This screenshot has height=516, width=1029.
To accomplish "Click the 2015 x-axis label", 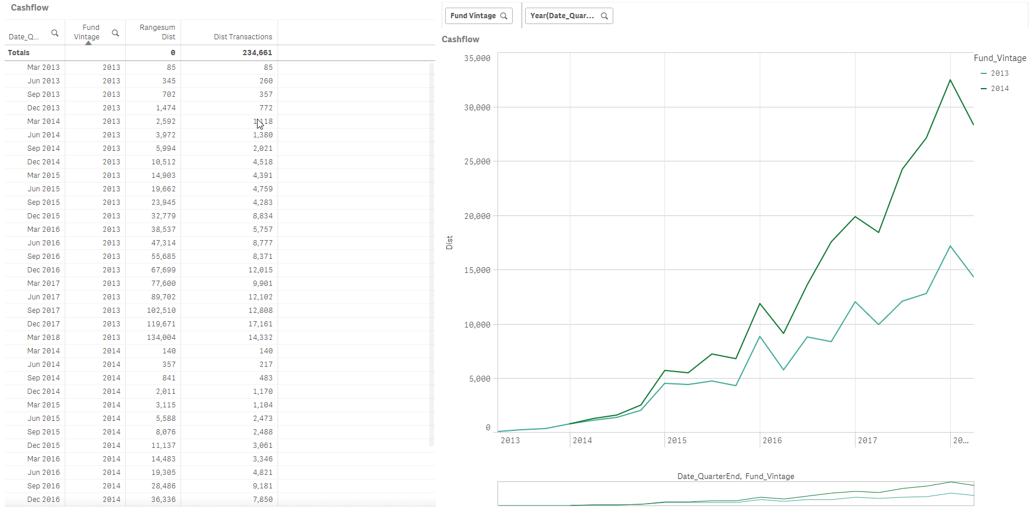I will (x=677, y=440).
